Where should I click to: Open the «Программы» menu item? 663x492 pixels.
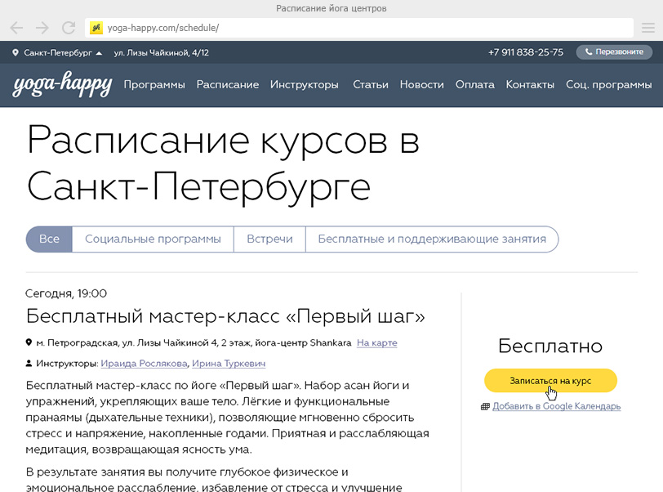154,85
